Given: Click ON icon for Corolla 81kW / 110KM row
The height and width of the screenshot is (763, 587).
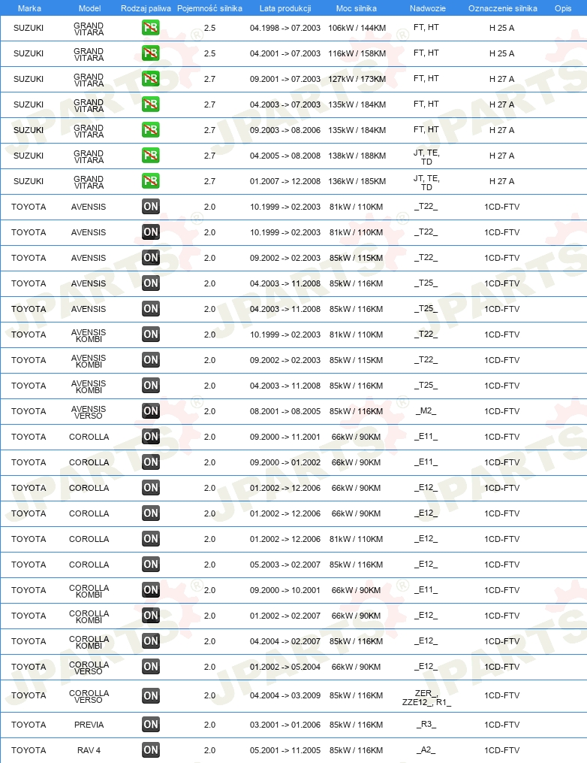Looking at the screenshot, I should point(151,539).
